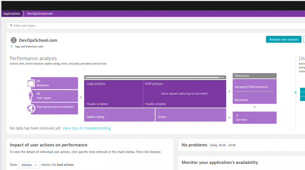The height and width of the screenshot is (170, 305).
Task: Click the filter funnel icon
Action: 11,25
